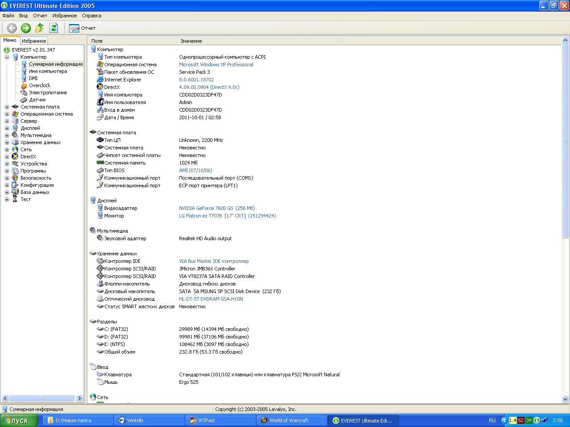This screenshot has height=427, width=570.
Task: Click the Дата / Время clock icon
Action: point(100,117)
